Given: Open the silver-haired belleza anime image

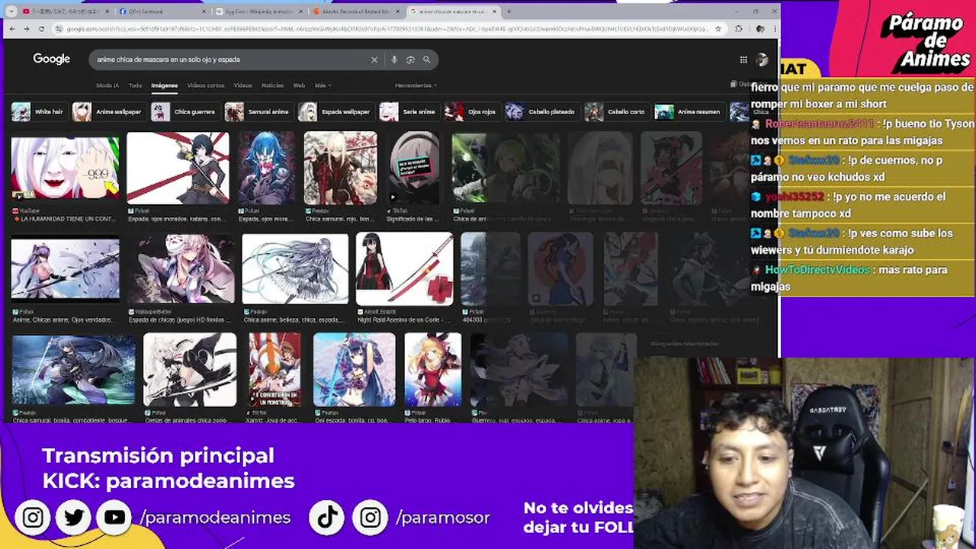Looking at the screenshot, I should (295, 268).
